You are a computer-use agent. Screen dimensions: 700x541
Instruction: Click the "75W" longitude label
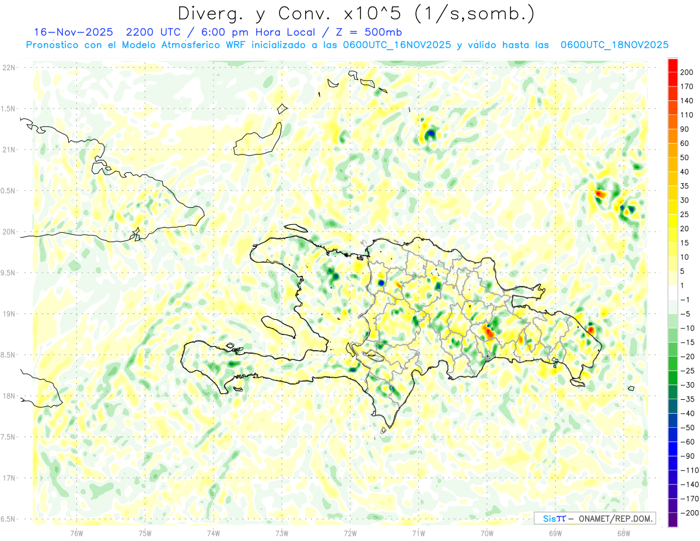(145, 532)
